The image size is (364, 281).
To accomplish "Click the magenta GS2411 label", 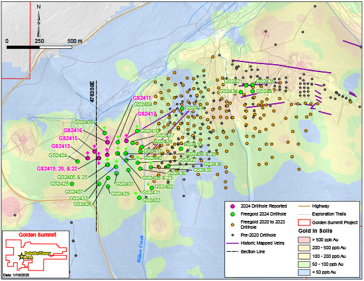I will 142,98.
